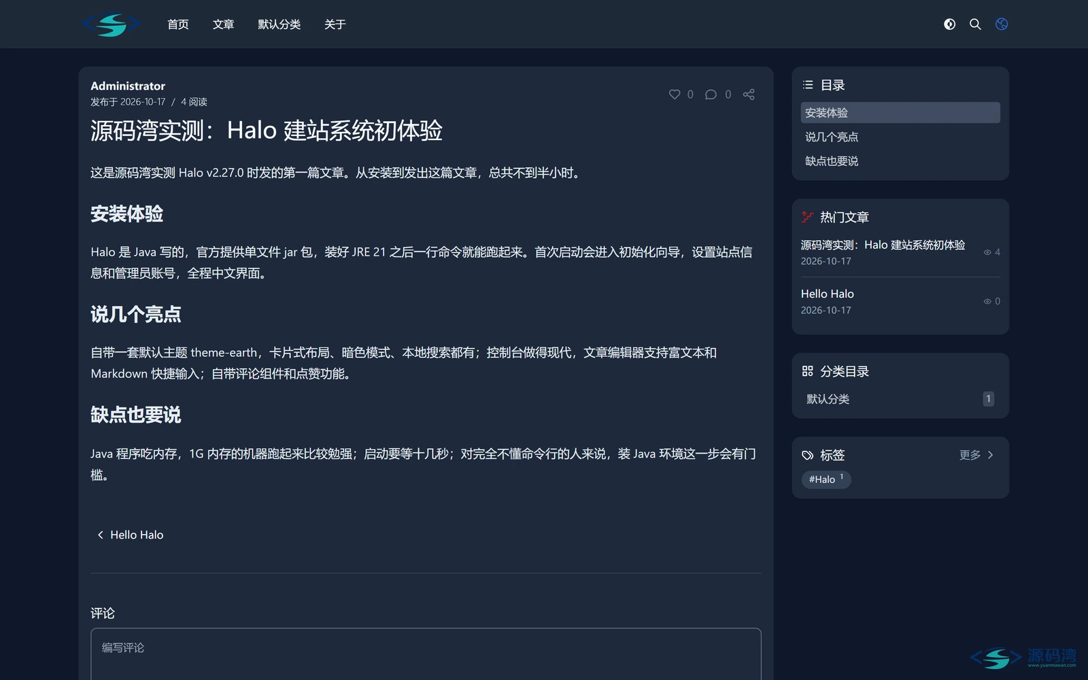Click 更多 to see more tags
This screenshot has height=680, width=1088.
click(976, 455)
